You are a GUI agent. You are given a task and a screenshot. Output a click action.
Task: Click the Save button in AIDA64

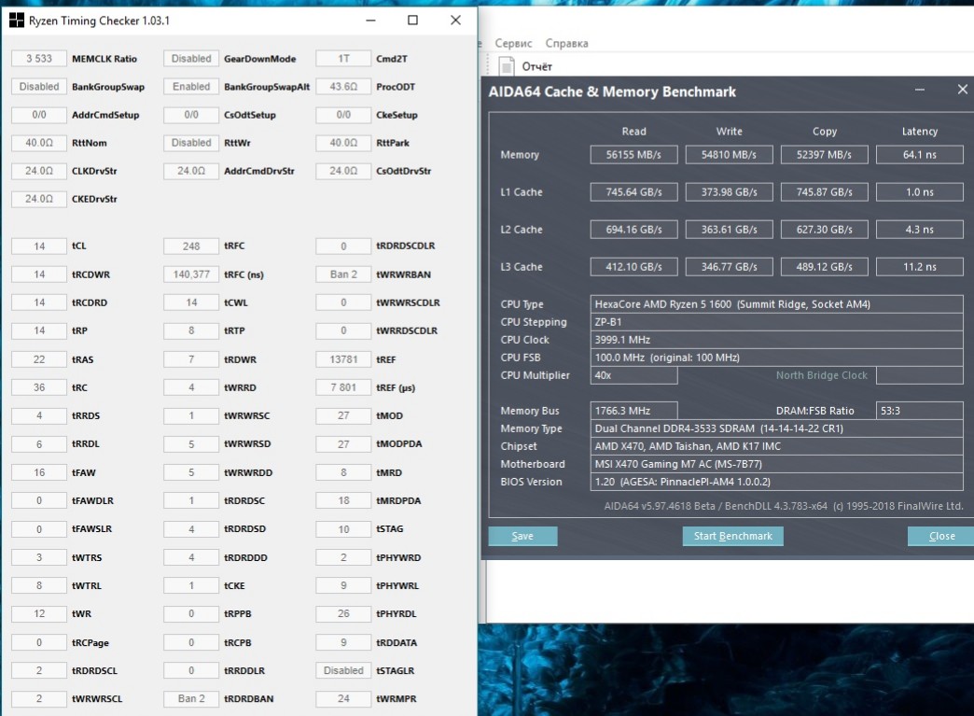[522, 537]
